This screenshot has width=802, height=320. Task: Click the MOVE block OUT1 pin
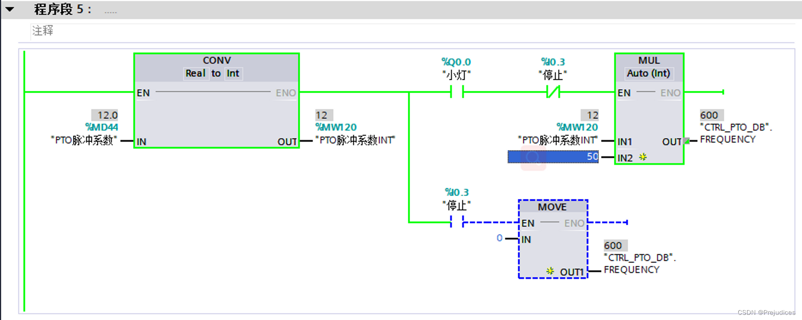(572, 272)
